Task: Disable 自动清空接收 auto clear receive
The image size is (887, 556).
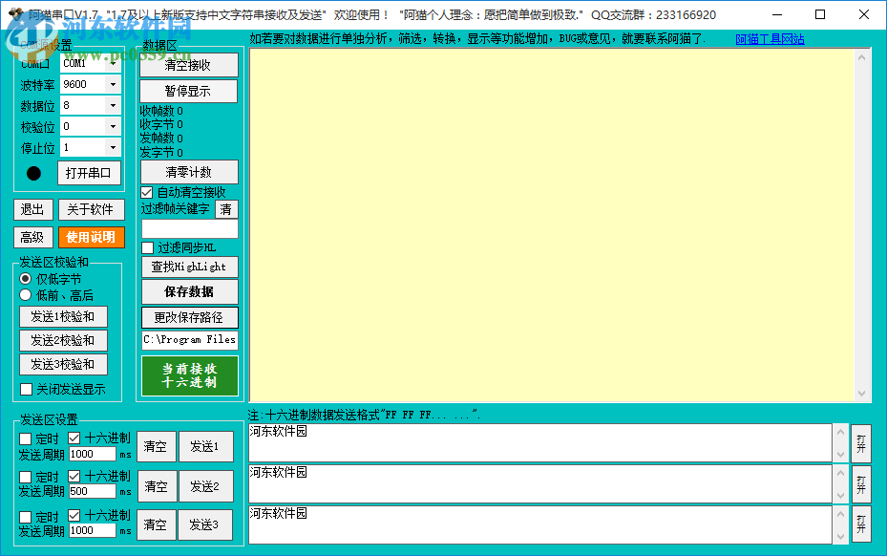Action: [x=145, y=191]
